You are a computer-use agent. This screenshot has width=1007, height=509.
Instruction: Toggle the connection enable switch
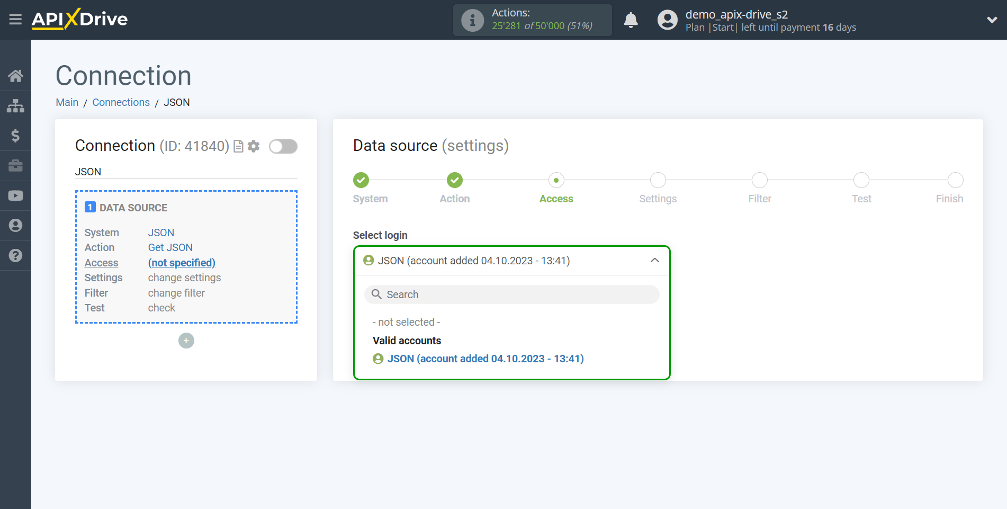(283, 146)
